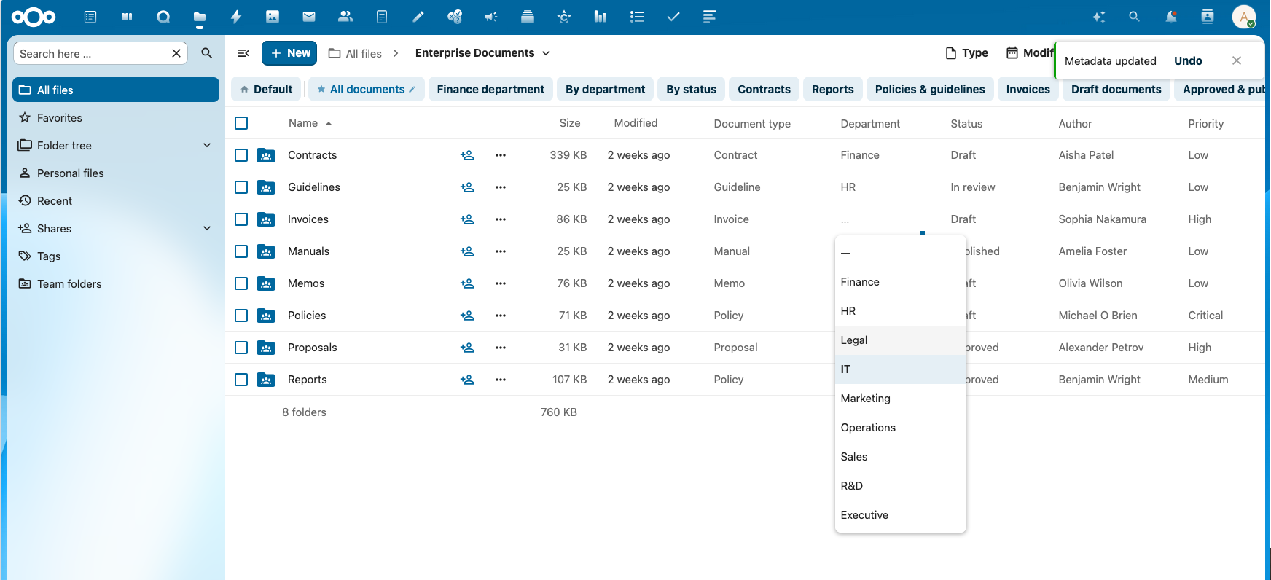Toggle the select-all files checkbox

point(241,123)
